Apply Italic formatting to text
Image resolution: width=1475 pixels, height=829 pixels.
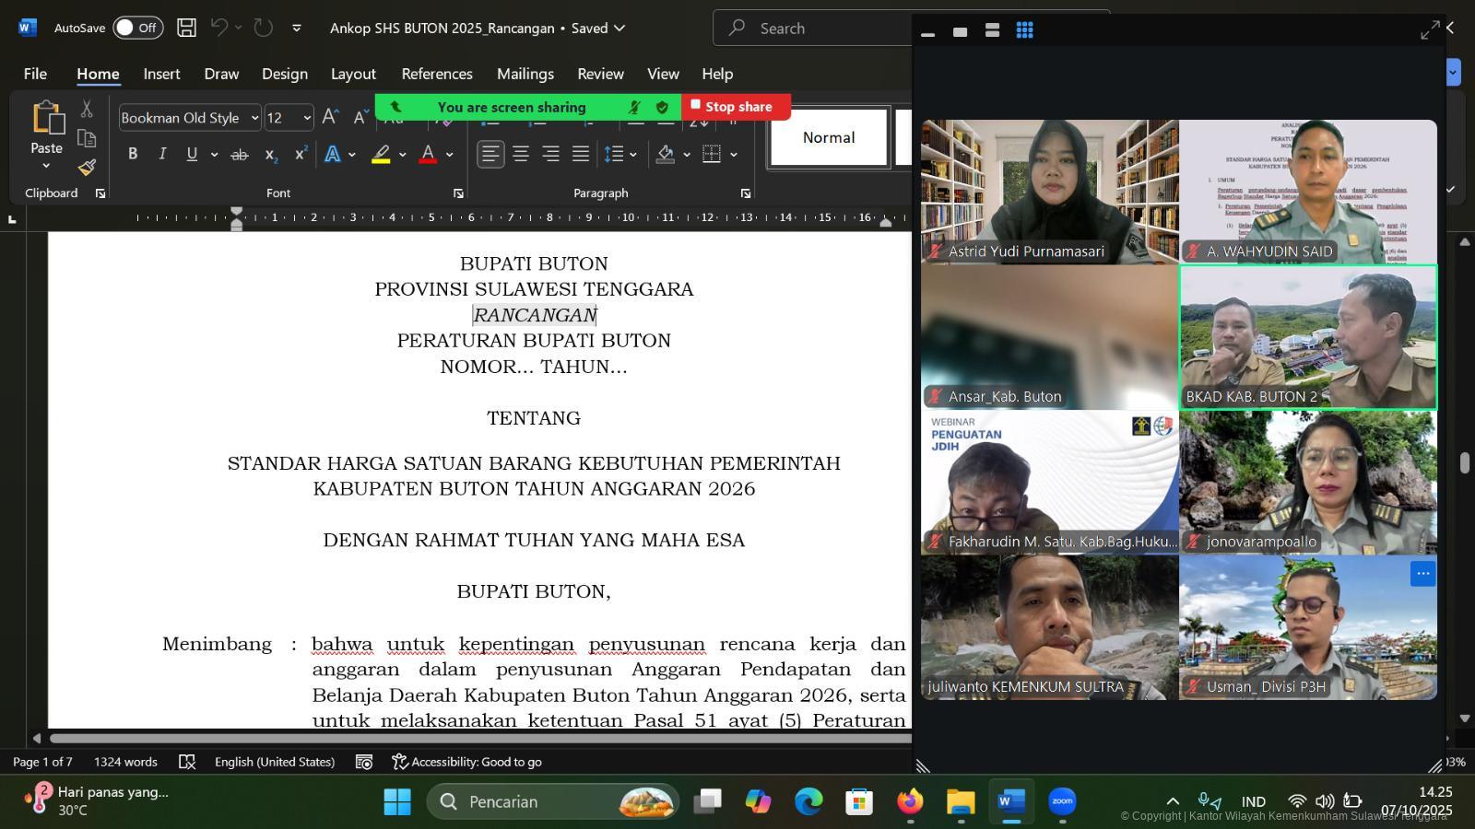(x=162, y=154)
